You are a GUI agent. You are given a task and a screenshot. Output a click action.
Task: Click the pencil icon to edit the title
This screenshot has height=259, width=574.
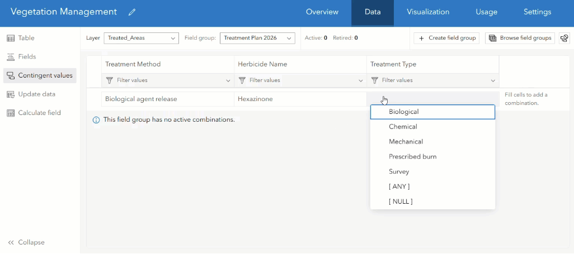tap(132, 12)
